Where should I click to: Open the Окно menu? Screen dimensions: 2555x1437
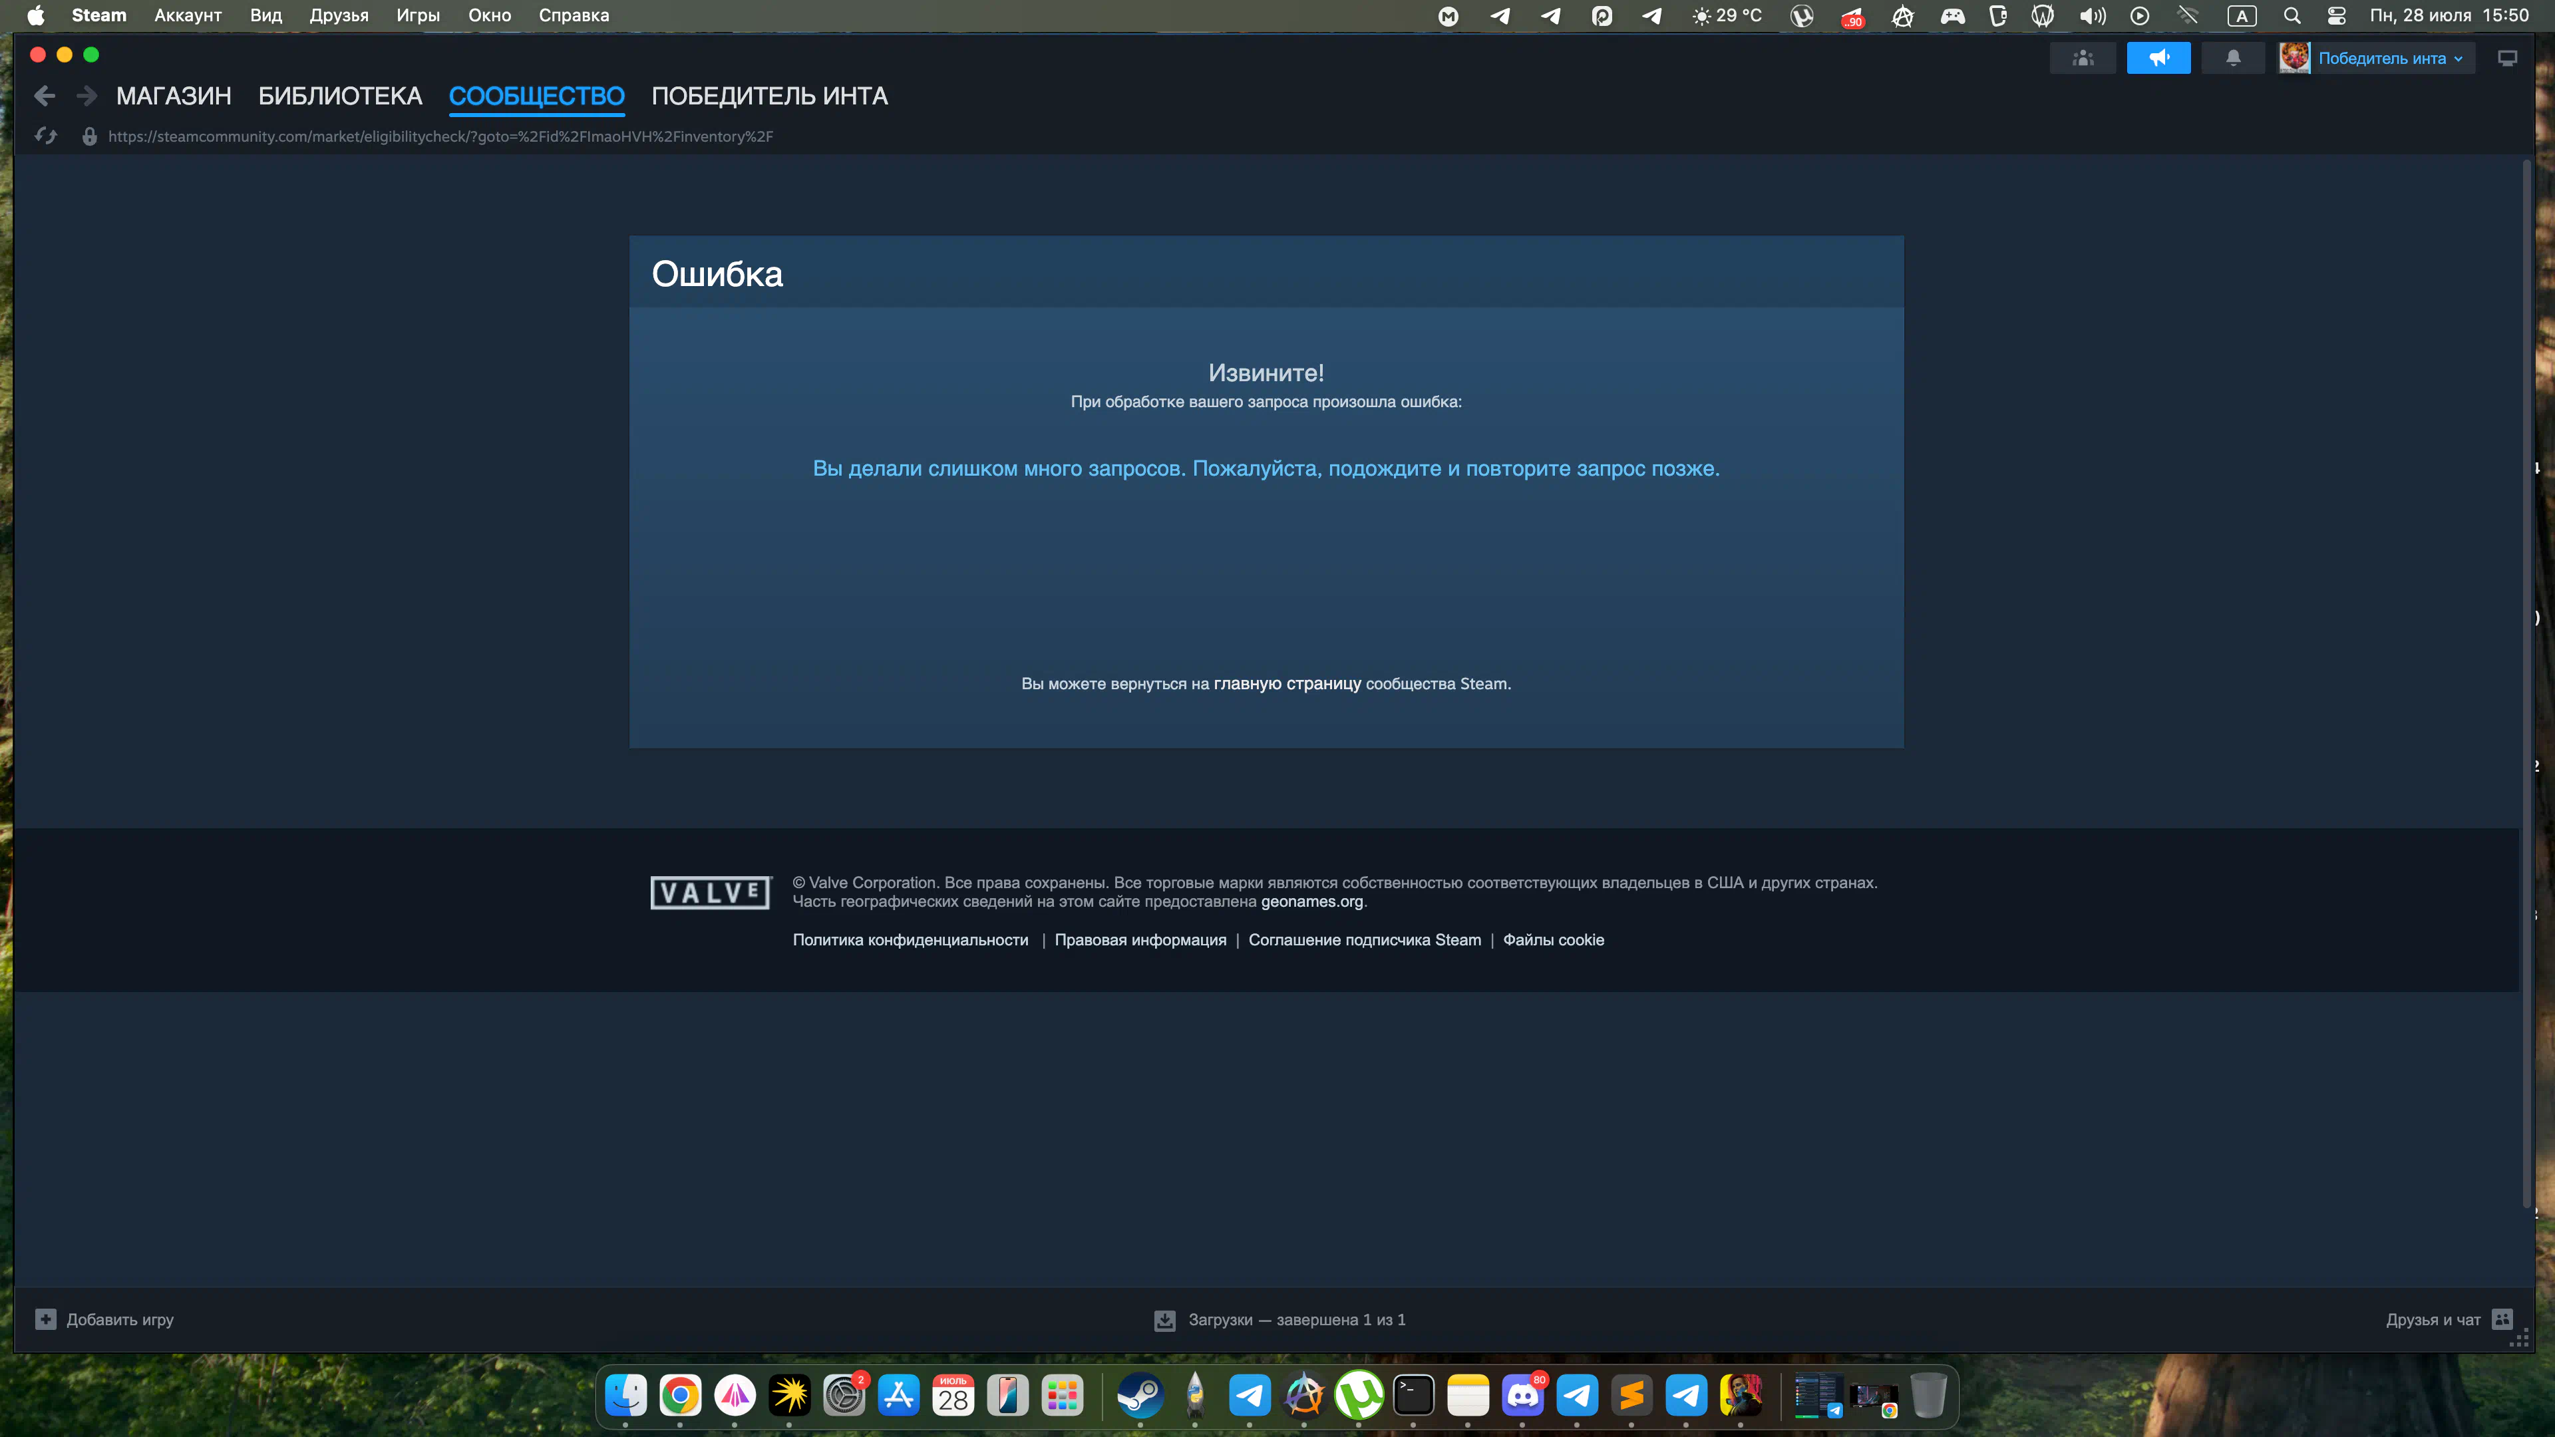(490, 15)
